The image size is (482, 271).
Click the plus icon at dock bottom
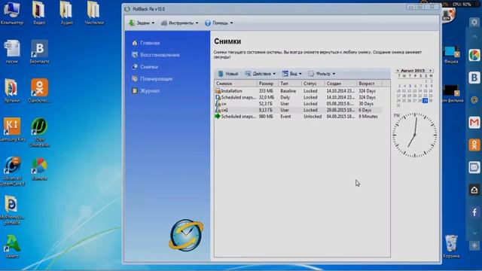click(474, 245)
